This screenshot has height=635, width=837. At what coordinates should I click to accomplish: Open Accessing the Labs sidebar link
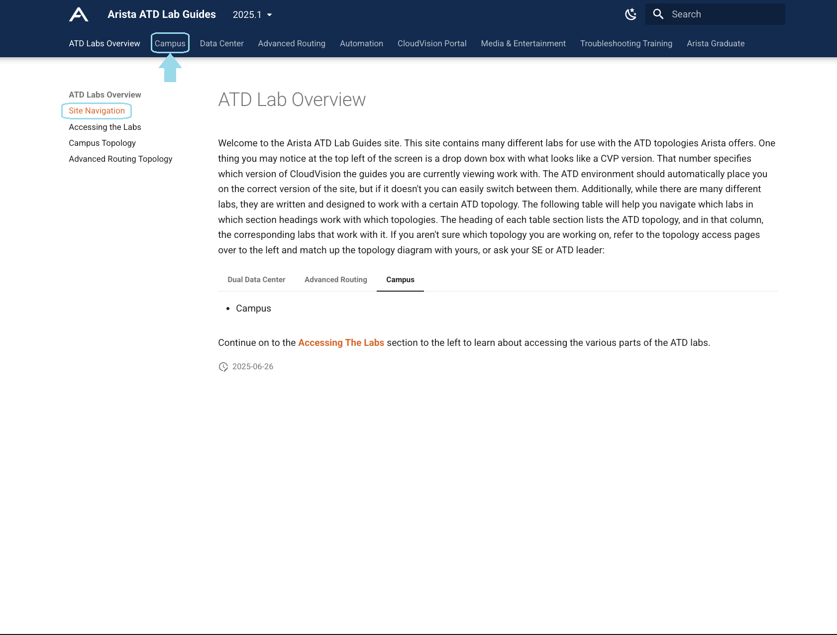tap(105, 127)
